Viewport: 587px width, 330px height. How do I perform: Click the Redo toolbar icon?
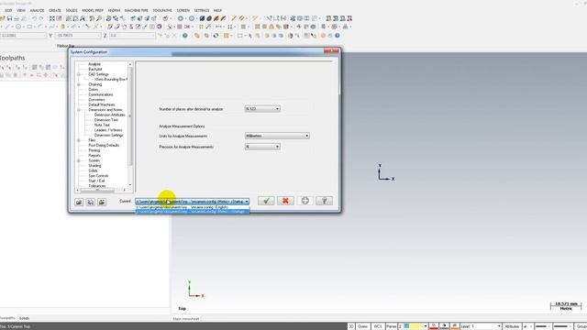click(40, 18)
